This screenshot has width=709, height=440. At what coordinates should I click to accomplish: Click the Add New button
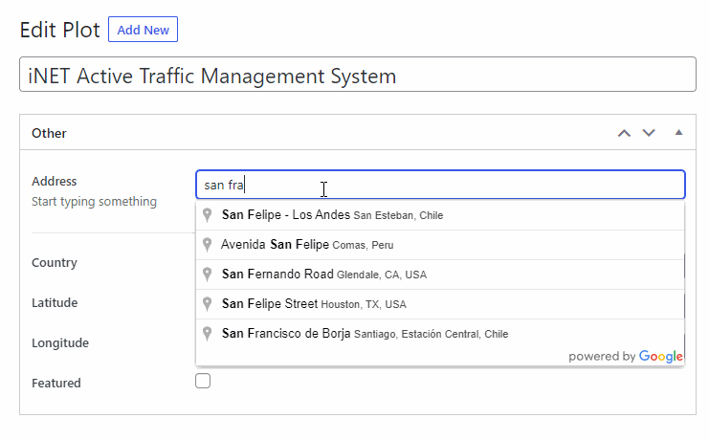click(x=143, y=30)
